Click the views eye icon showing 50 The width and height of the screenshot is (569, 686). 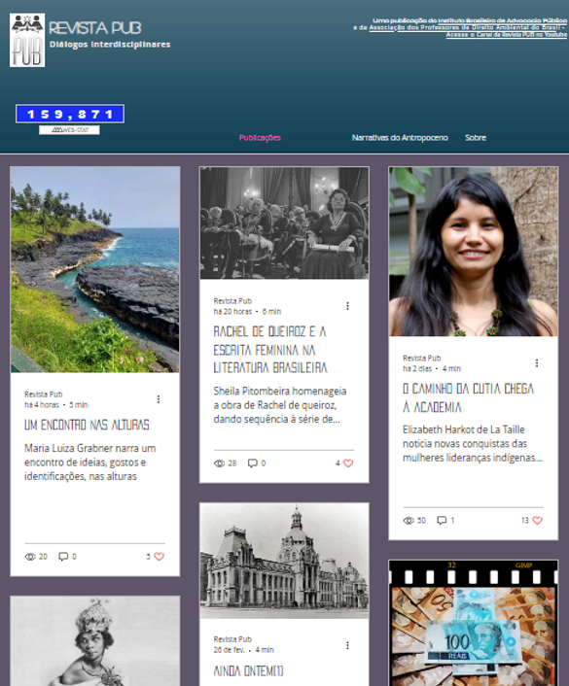pos(409,521)
